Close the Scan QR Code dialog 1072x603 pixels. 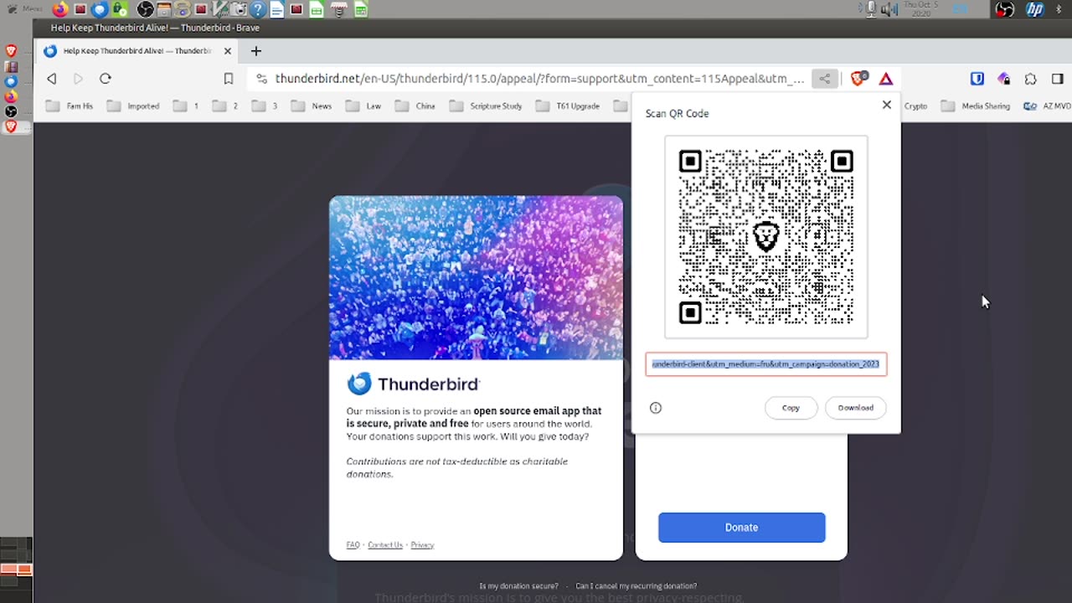(x=887, y=105)
